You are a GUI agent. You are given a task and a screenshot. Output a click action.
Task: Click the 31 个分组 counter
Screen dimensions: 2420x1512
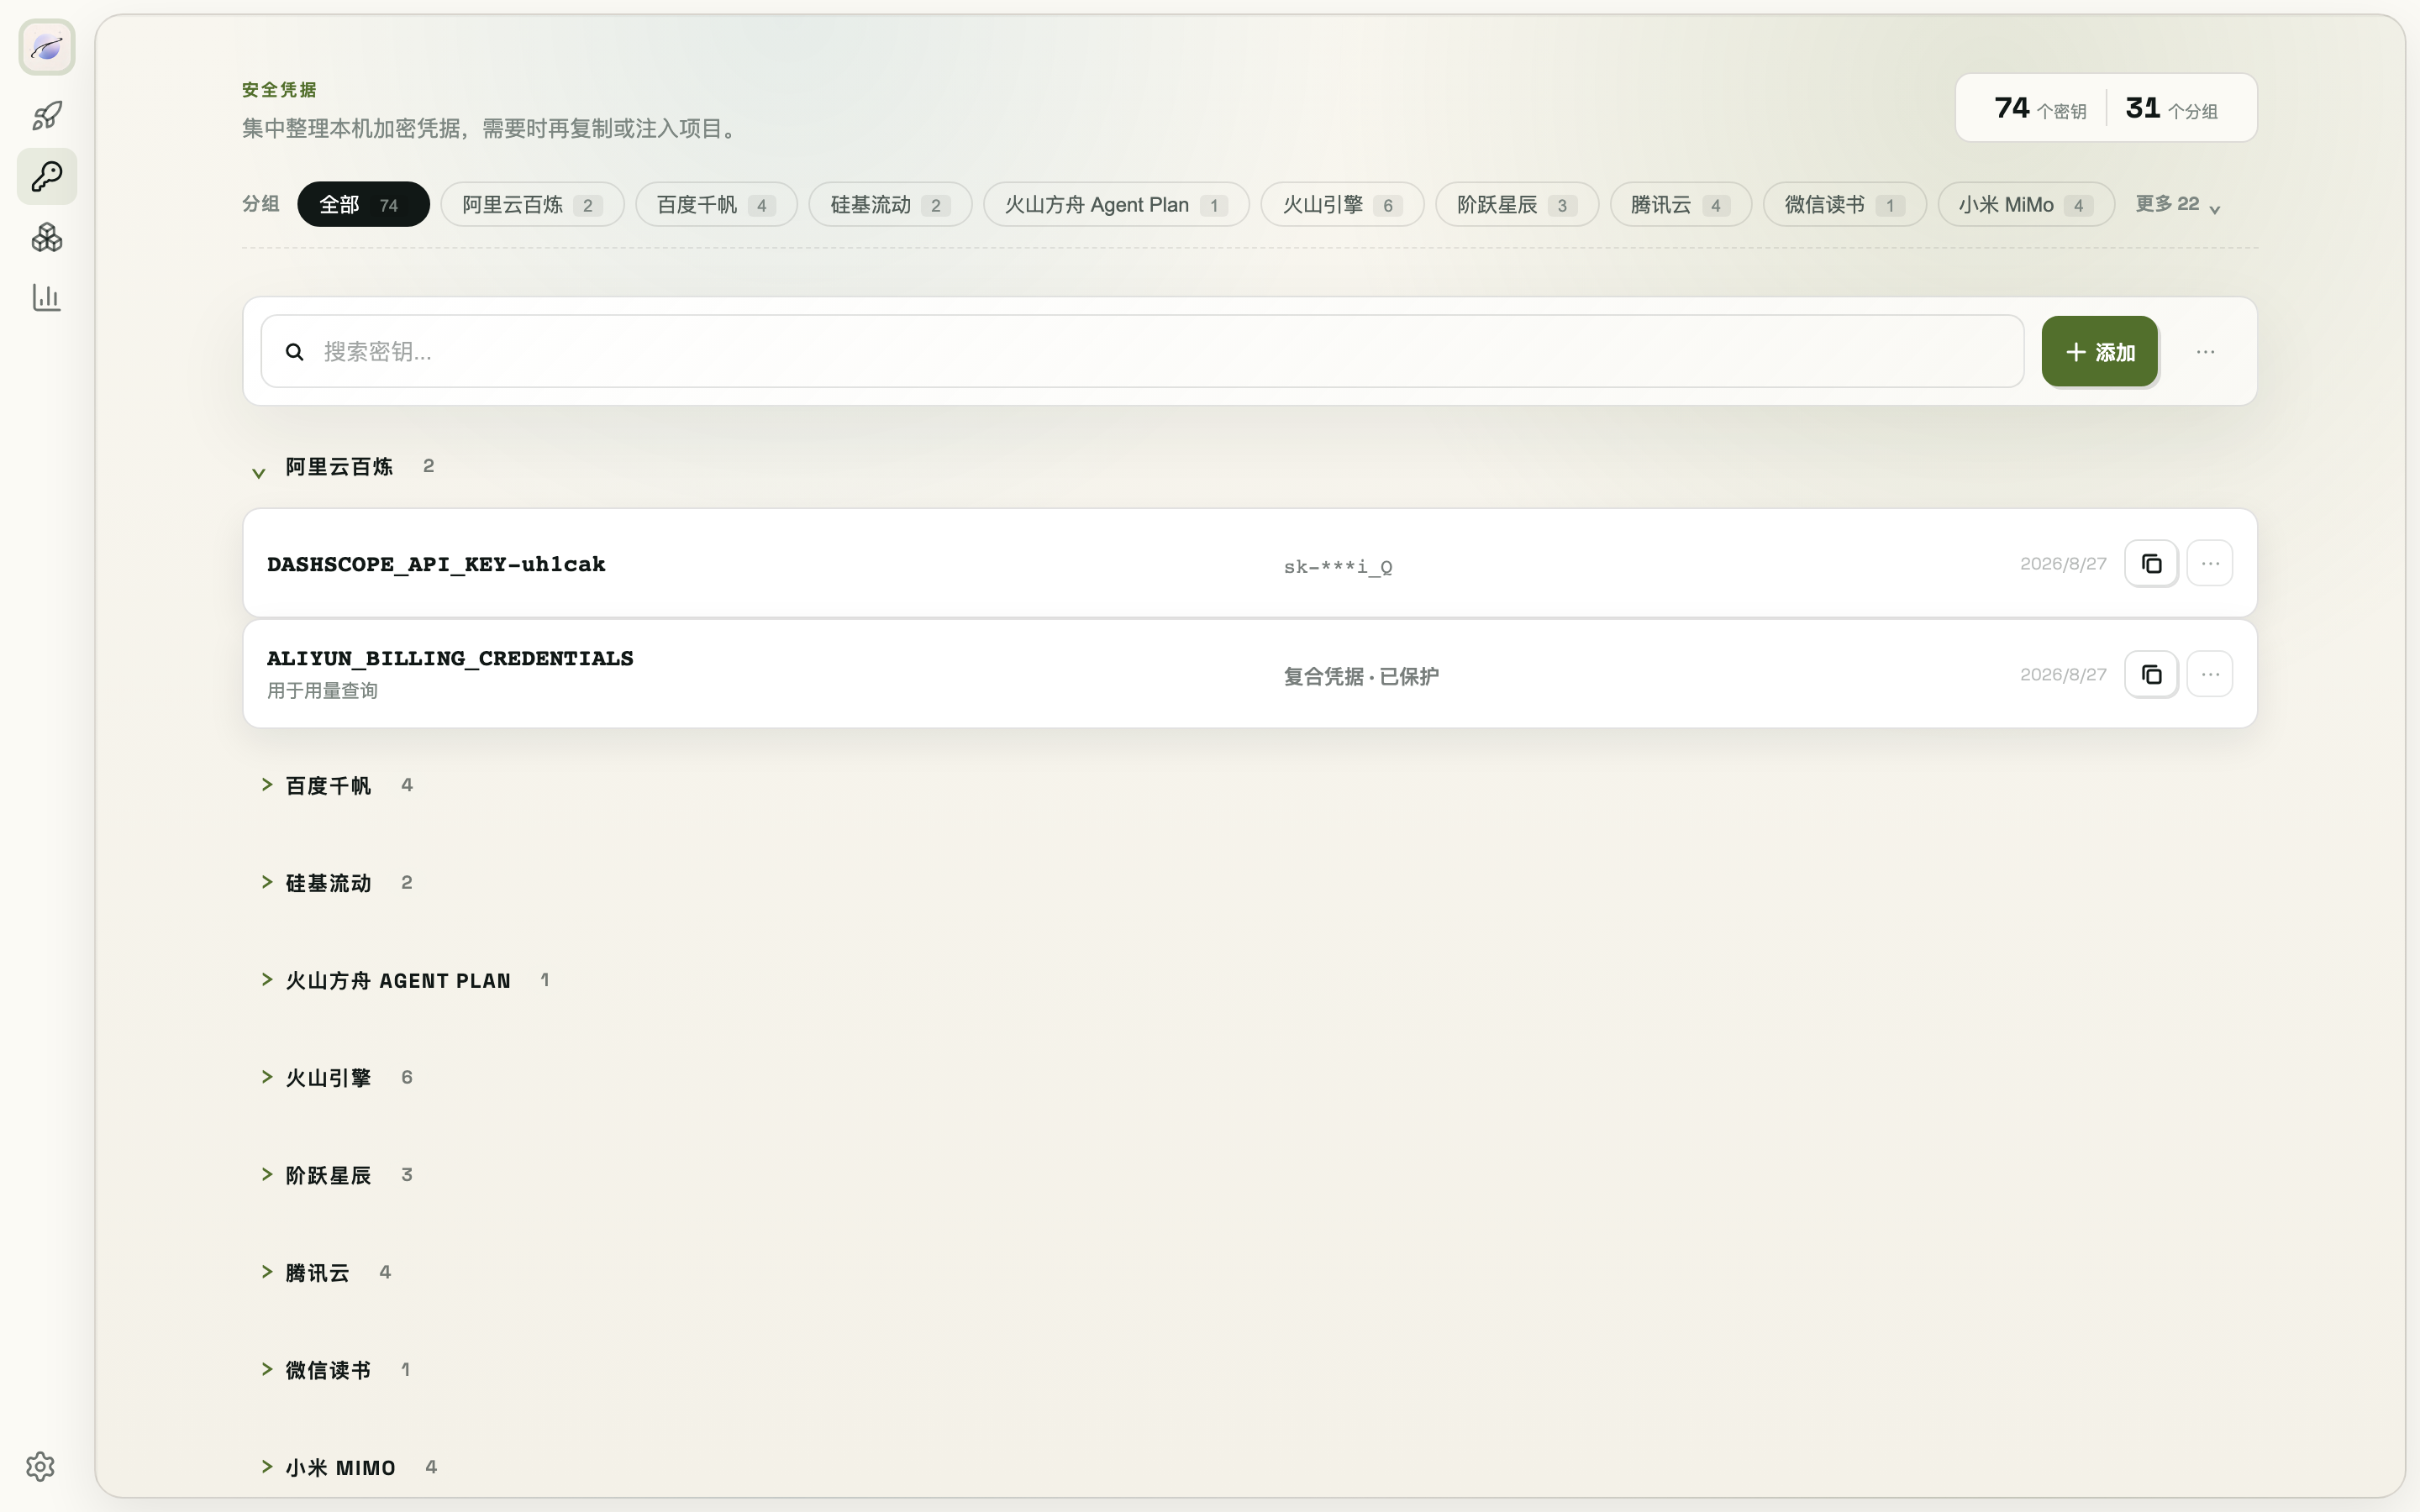click(2171, 108)
